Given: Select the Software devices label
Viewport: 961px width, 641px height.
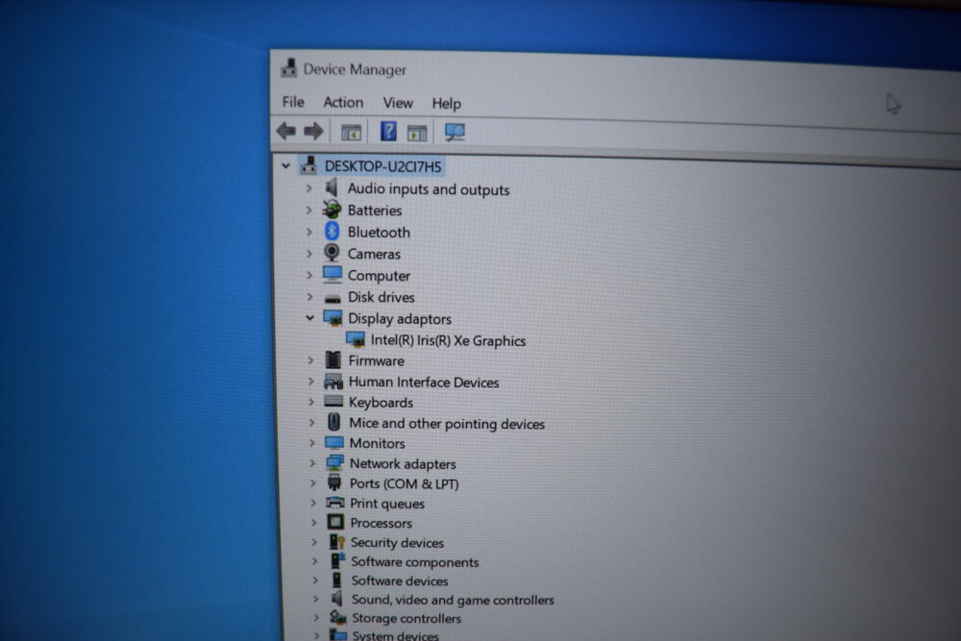Looking at the screenshot, I should click(400, 580).
